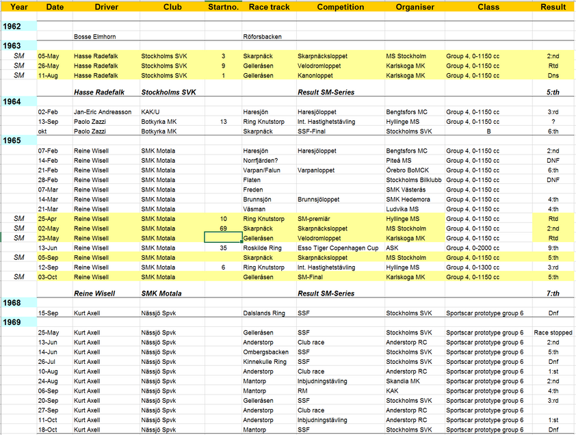Select the "Norrfjärden?" race track cell
Viewport: 576px width, 435px height.
[x=270, y=161]
